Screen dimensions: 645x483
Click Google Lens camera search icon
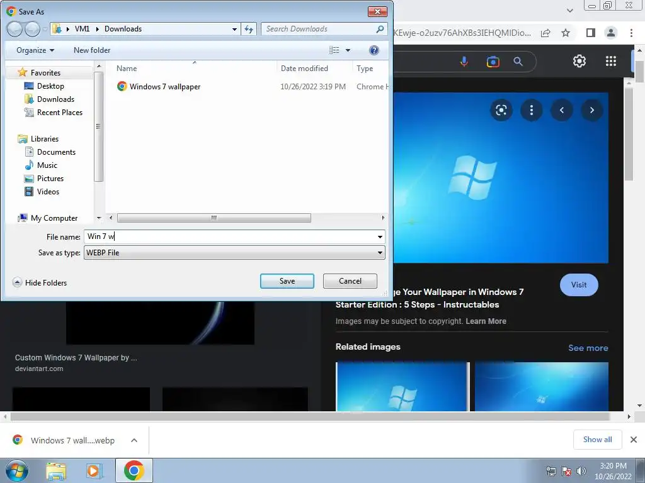click(493, 62)
